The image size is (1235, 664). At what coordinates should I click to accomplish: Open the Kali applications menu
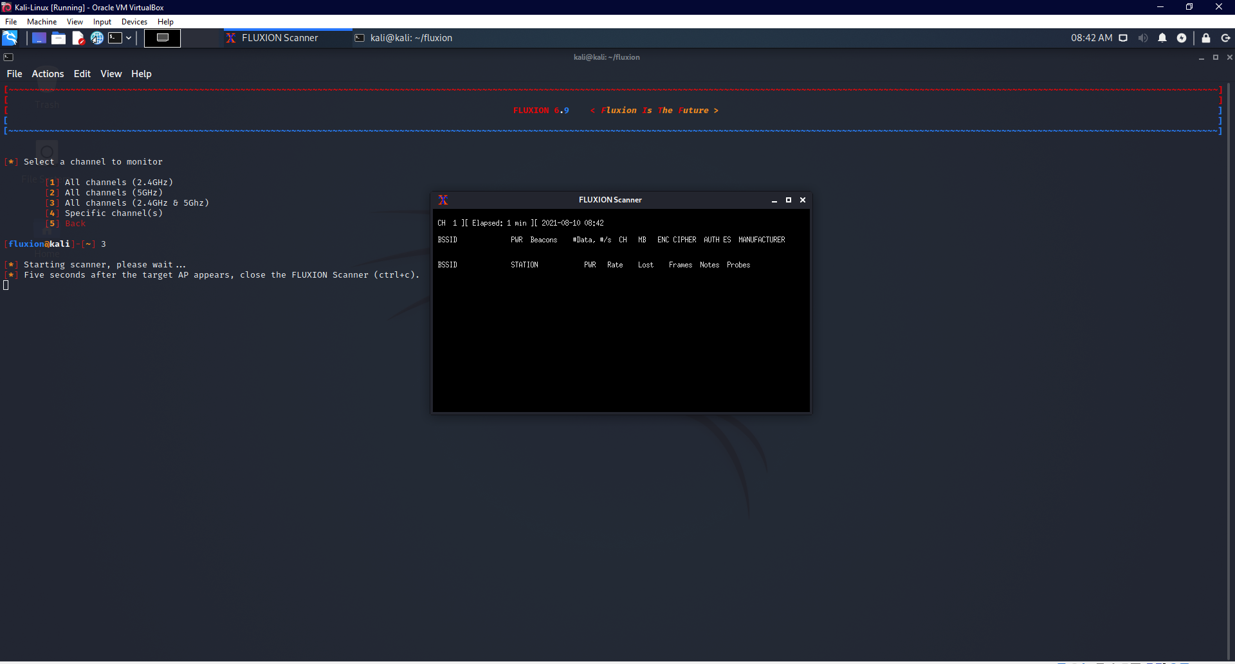10,38
